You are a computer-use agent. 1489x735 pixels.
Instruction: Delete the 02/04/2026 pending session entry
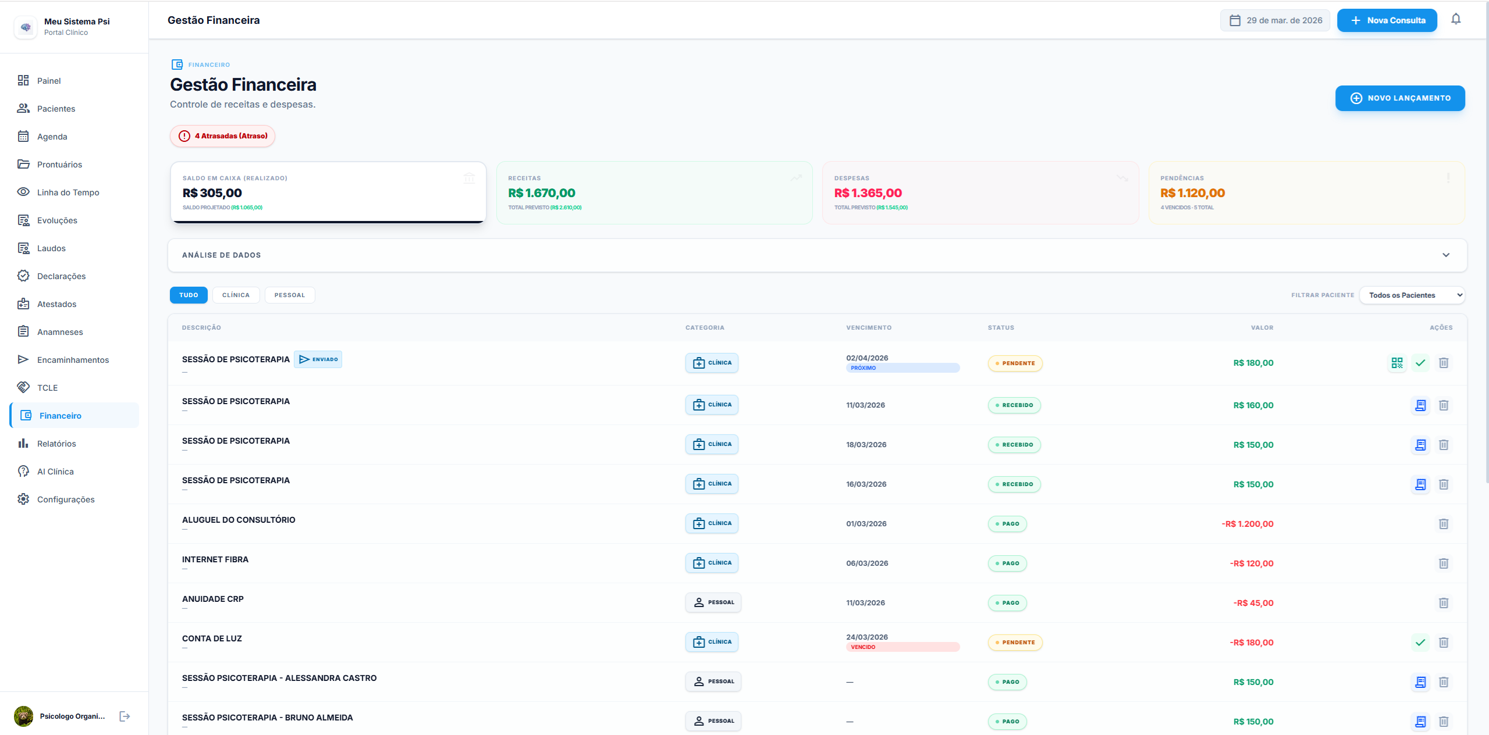pyautogui.click(x=1443, y=363)
